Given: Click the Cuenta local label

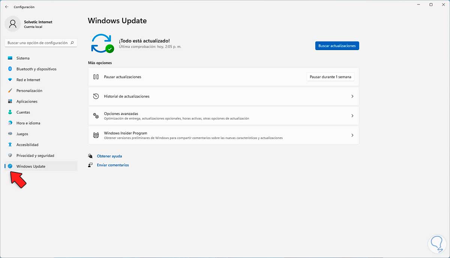Looking at the screenshot, I should pos(33,27).
